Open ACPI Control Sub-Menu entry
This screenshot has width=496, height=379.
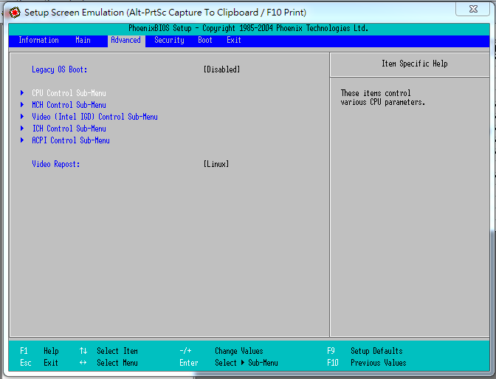(71, 140)
